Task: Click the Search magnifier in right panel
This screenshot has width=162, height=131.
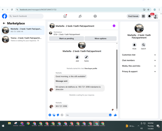Action: click(144, 45)
